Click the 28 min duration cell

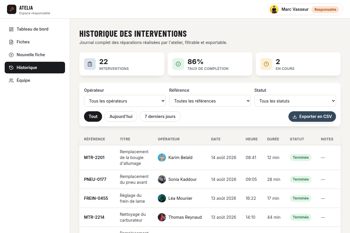tap(274, 179)
